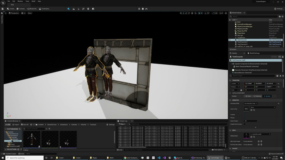Viewport: 285px width, 160px height.
Task: Click the Save current level icon
Action: 3,9
